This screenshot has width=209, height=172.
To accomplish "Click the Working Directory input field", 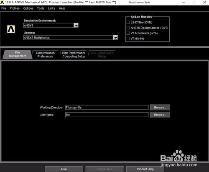I will (107, 108).
